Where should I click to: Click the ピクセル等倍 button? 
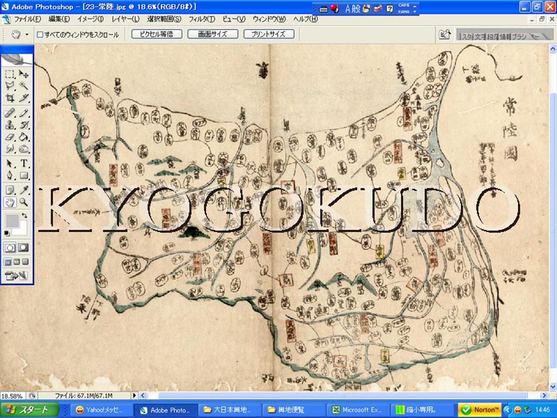tap(157, 34)
